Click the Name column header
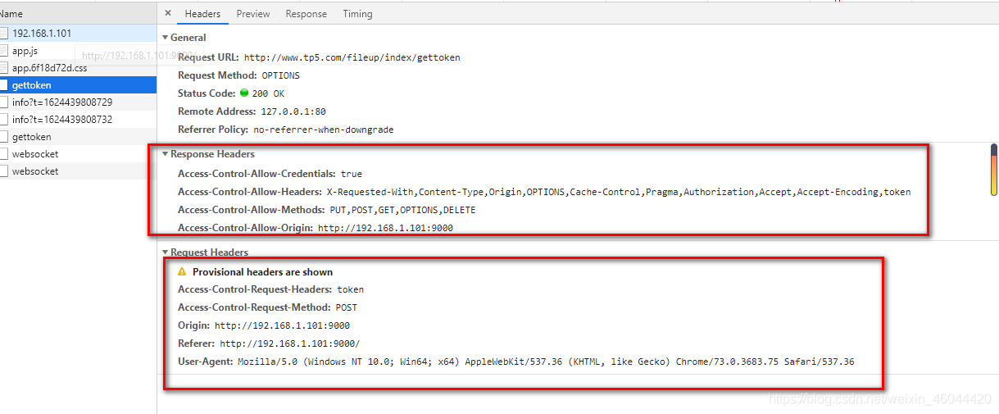 click(x=78, y=14)
